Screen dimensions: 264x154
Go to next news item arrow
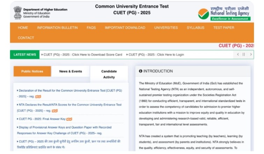251,54
